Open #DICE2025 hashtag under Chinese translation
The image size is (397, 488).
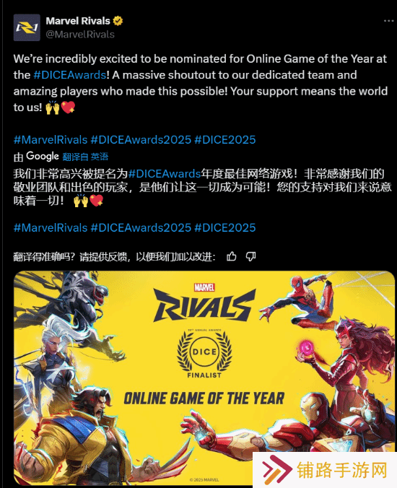225,228
